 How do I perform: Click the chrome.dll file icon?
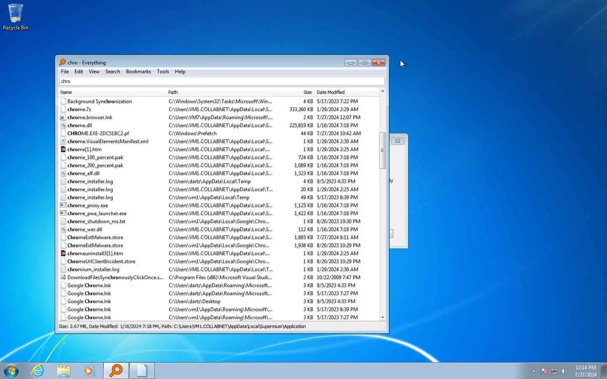tap(63, 125)
